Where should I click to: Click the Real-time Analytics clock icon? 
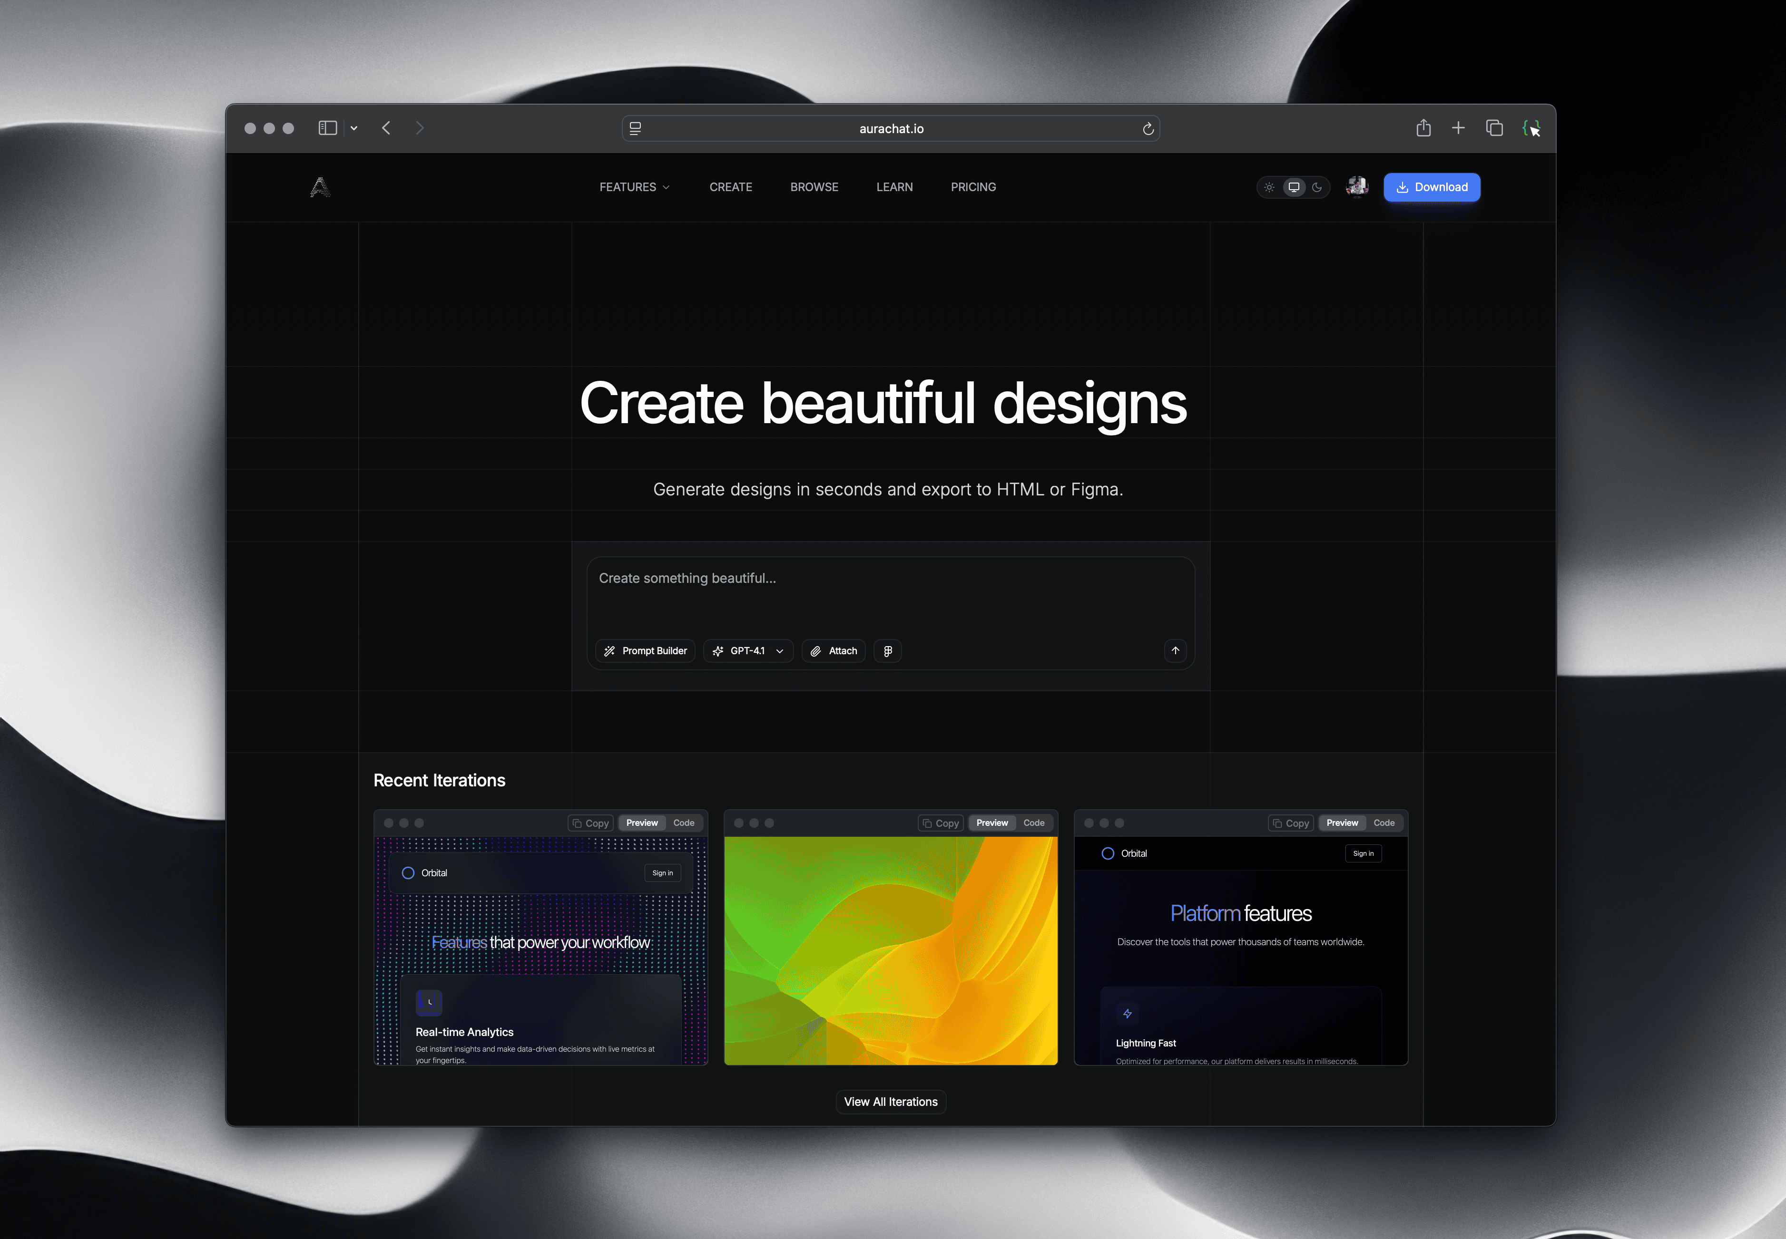pyautogui.click(x=429, y=1002)
